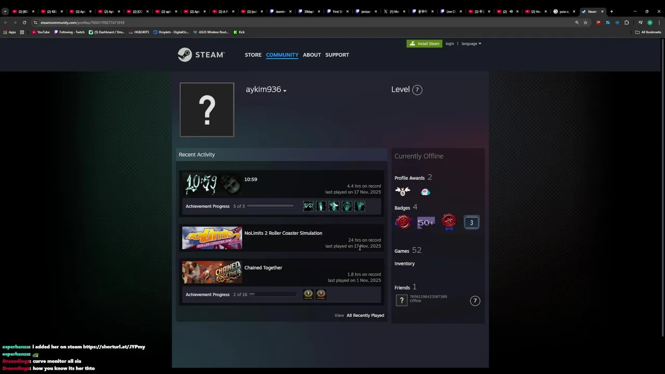The image size is (665, 374).
Task: Open NoLimits 2 game thumbnail
Action: click(x=212, y=238)
